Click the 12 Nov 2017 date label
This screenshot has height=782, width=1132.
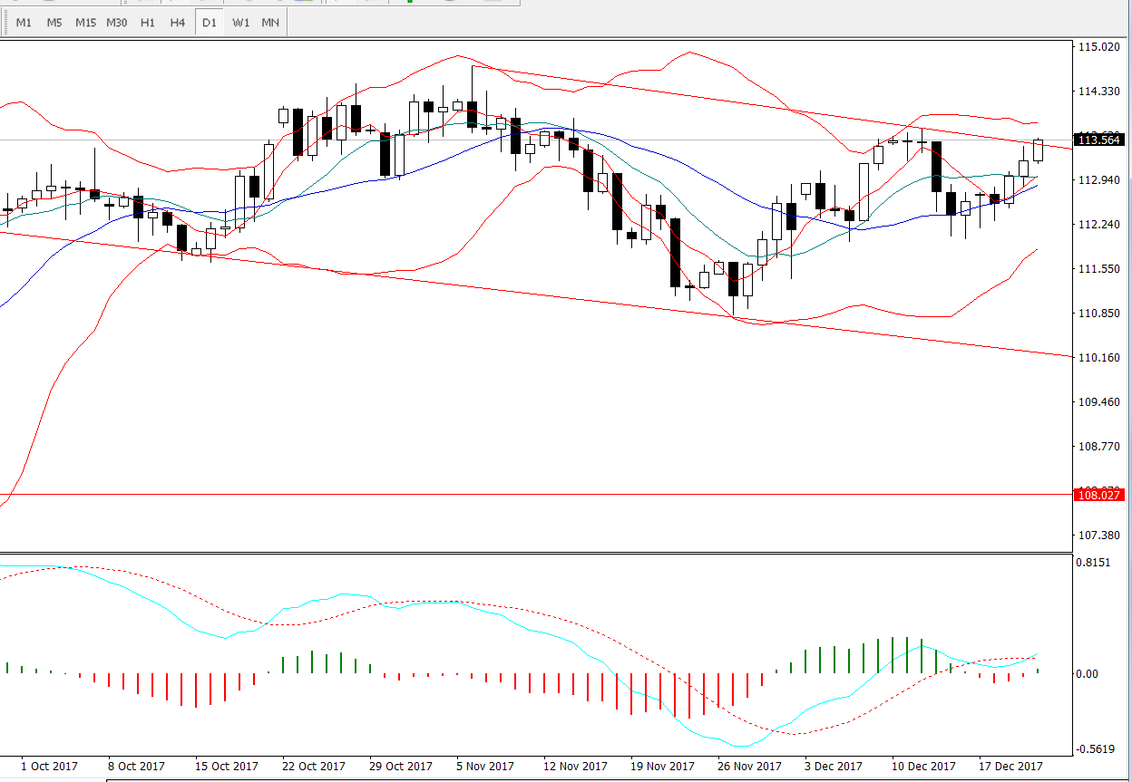(575, 766)
